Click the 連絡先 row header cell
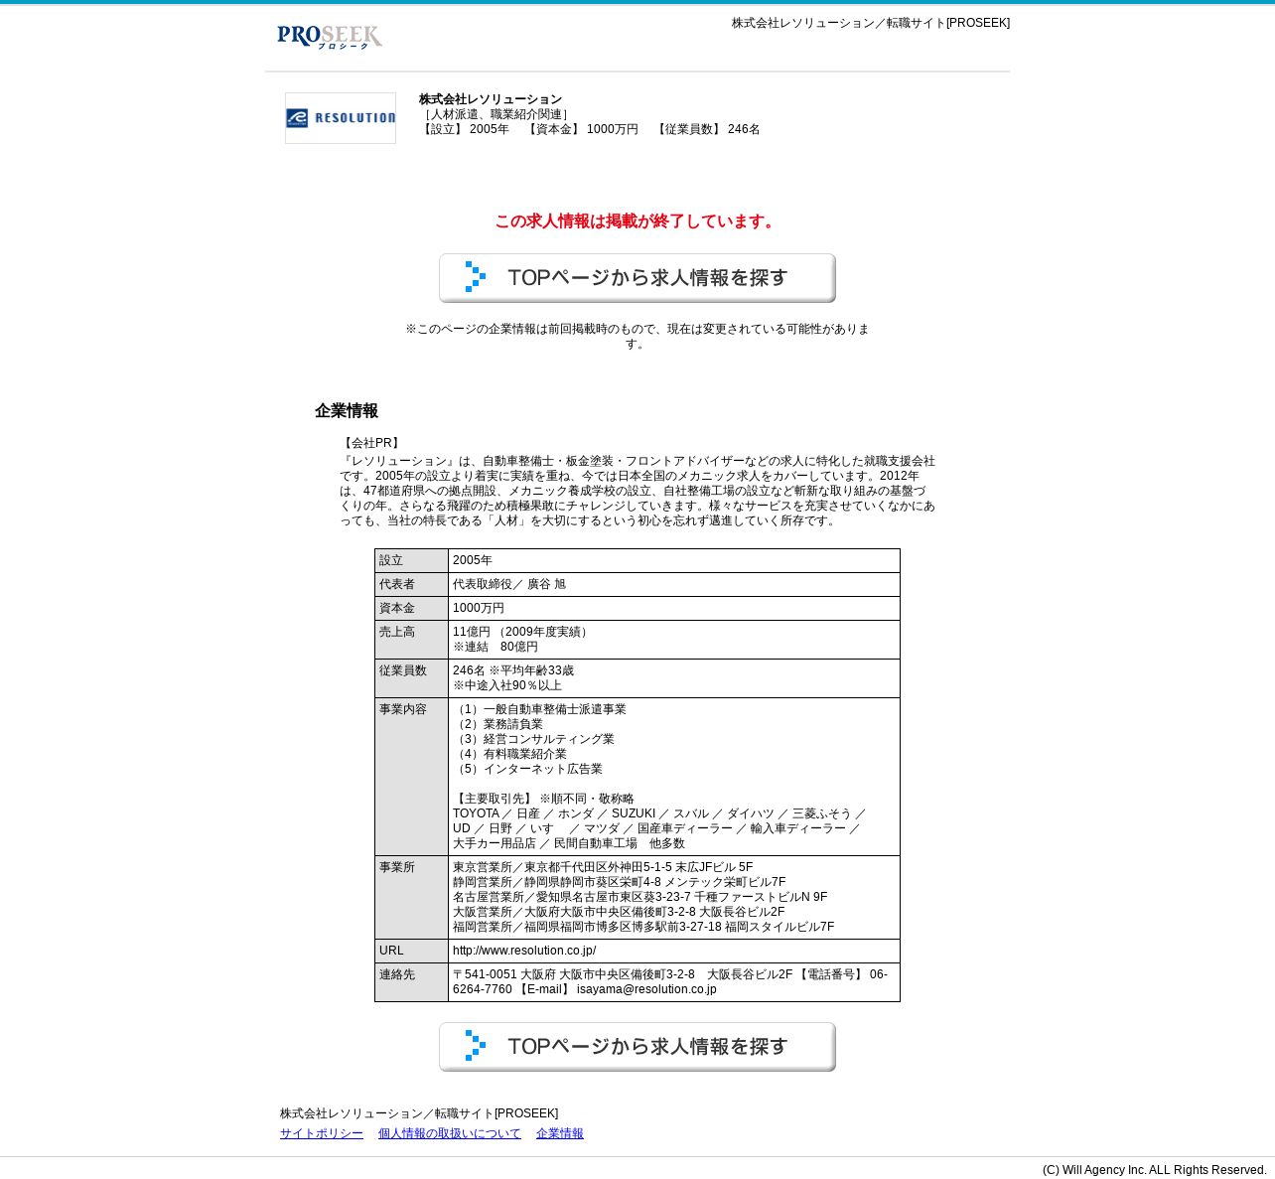 [x=411, y=982]
